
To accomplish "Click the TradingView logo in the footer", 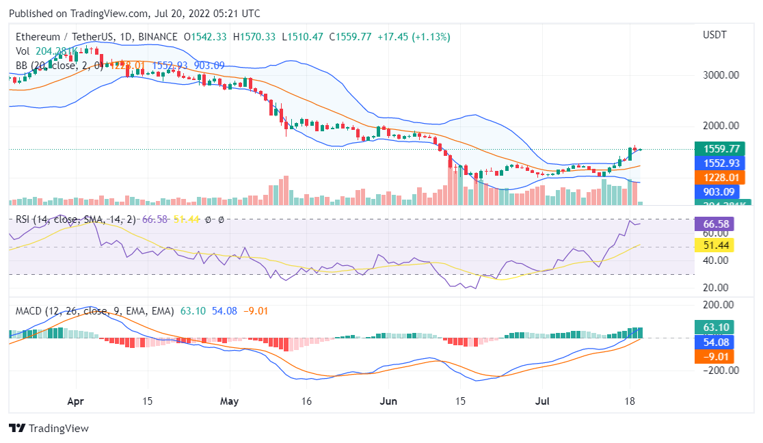I will click(49, 429).
